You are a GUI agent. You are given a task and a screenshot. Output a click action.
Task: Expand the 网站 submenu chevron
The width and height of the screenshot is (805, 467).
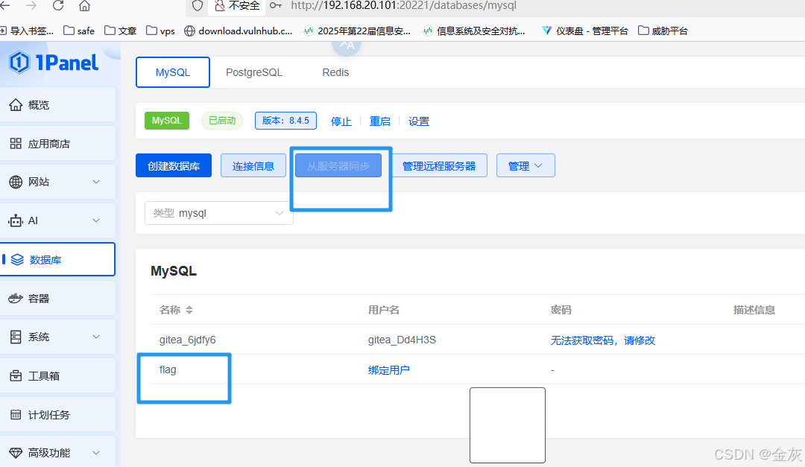pyautogui.click(x=96, y=182)
